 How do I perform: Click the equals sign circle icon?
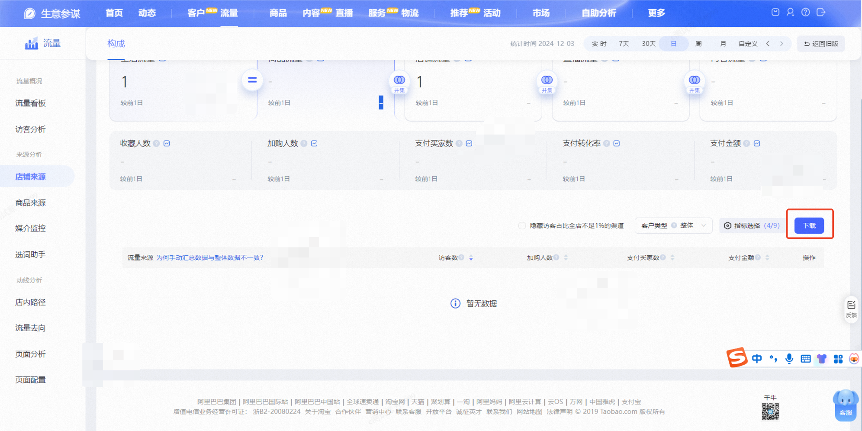252,80
